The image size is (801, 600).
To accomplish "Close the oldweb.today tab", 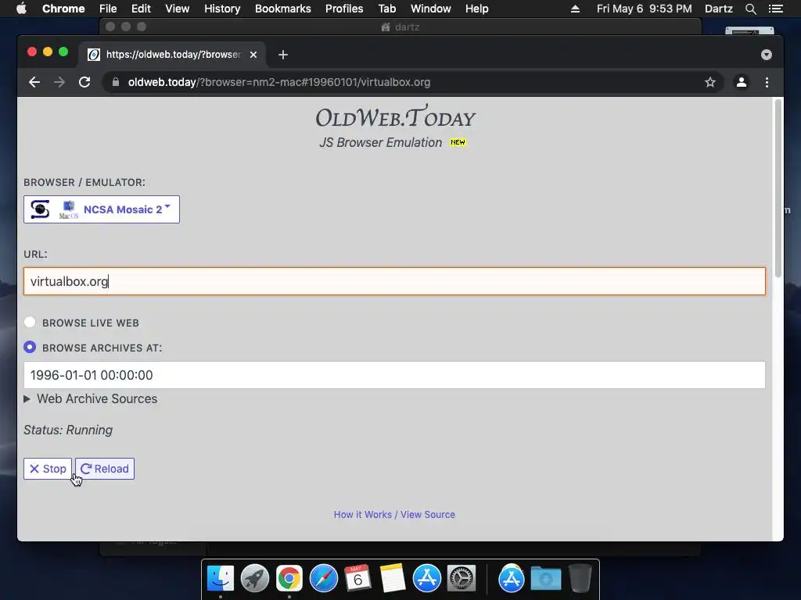I will pyautogui.click(x=253, y=55).
